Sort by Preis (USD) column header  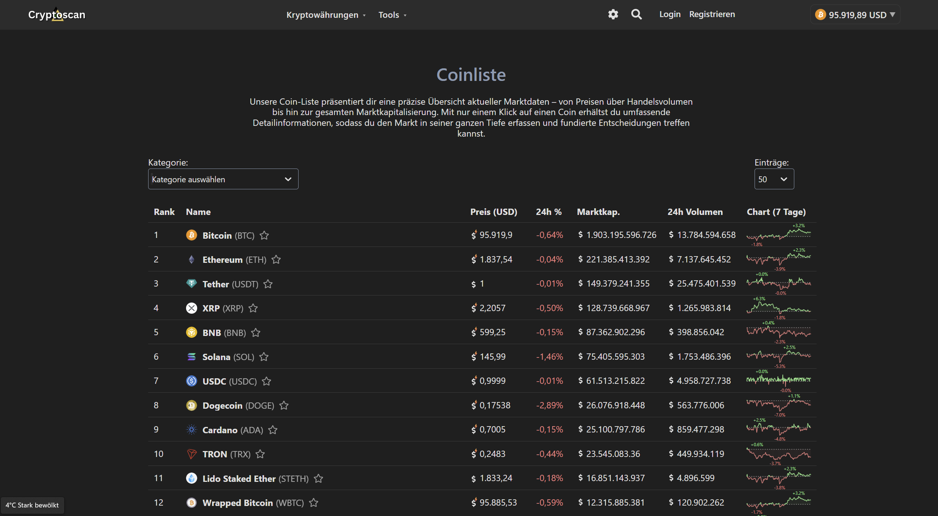click(x=494, y=212)
